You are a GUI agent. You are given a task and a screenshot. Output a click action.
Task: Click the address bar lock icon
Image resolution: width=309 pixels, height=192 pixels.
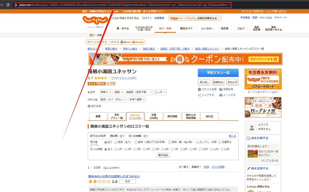point(17,5)
